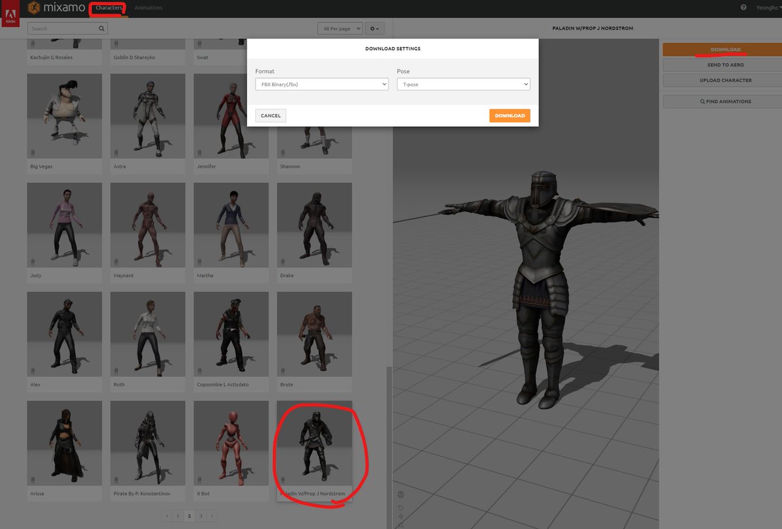Open the Yeongho account menu
The height and width of the screenshot is (529, 782).
(768, 8)
